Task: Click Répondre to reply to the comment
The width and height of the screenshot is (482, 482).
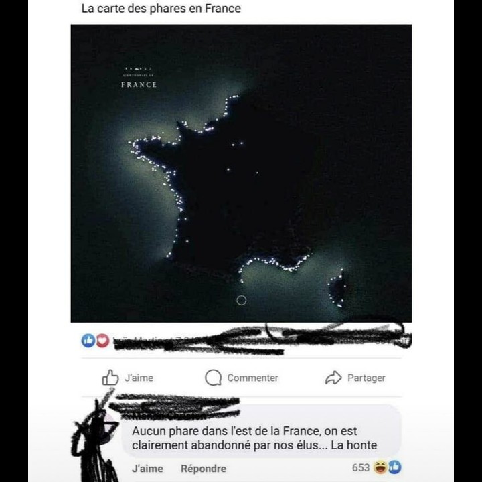Action: pyautogui.click(x=204, y=469)
